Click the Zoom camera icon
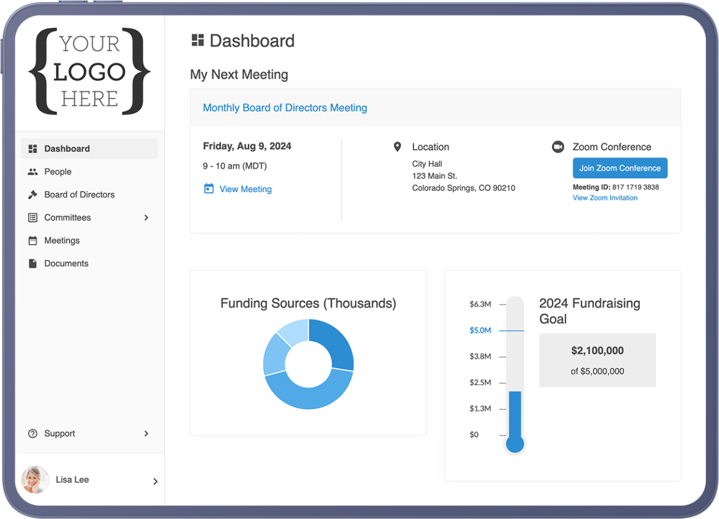Viewport: 719px width, 519px height. tap(558, 146)
